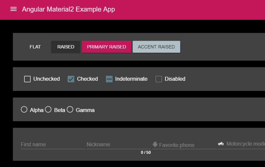Toggle the Indeterminate checkbox

109,79
